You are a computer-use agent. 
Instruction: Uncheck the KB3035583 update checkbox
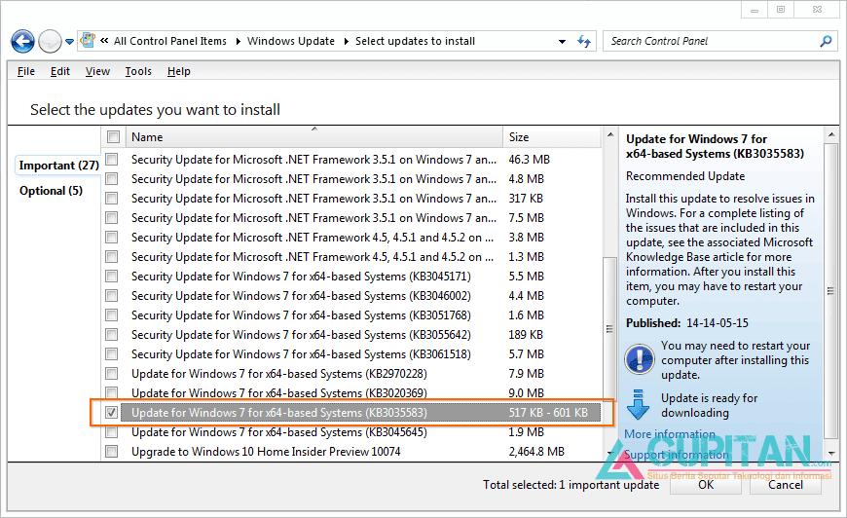[x=111, y=413]
